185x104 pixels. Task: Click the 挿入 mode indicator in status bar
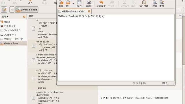click(165, 83)
